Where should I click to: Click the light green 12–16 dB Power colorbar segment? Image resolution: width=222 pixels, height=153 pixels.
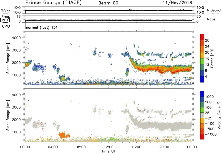point(202,61)
